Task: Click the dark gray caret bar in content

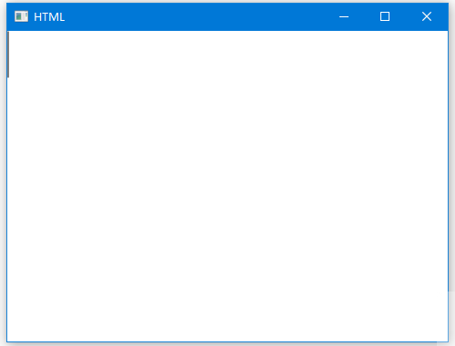Action: pos(8,54)
